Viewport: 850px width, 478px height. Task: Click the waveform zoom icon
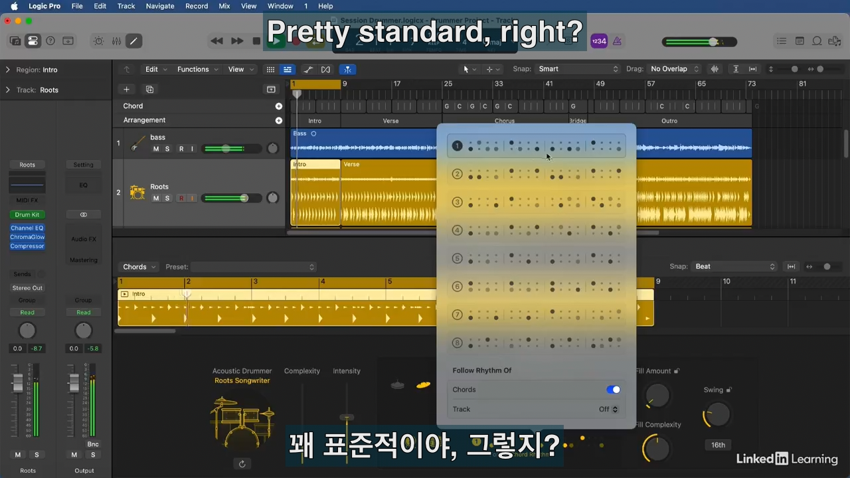715,69
